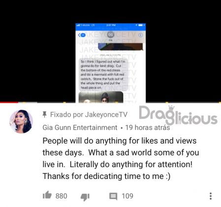This screenshot has width=221, height=207.
Task: View the 109 replies count
Action: click(127, 196)
